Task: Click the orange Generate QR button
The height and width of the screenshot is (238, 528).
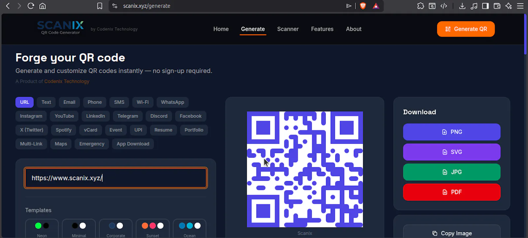Action: 466,29
